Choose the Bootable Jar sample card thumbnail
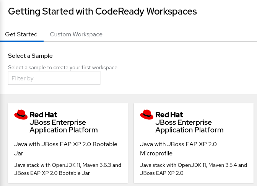Image resolution: width=257 pixels, height=186 pixels. pyautogui.click(x=56, y=121)
